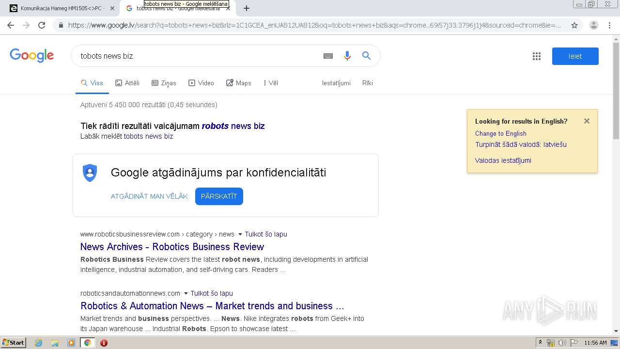Click the privacy shield icon

(x=90, y=173)
